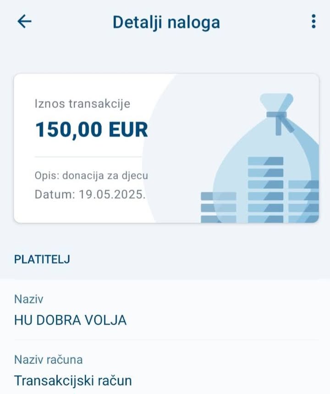Tap the Opis: donacija za djecu text
Image resolution: width=330 pixels, height=394 pixels.
(x=91, y=175)
